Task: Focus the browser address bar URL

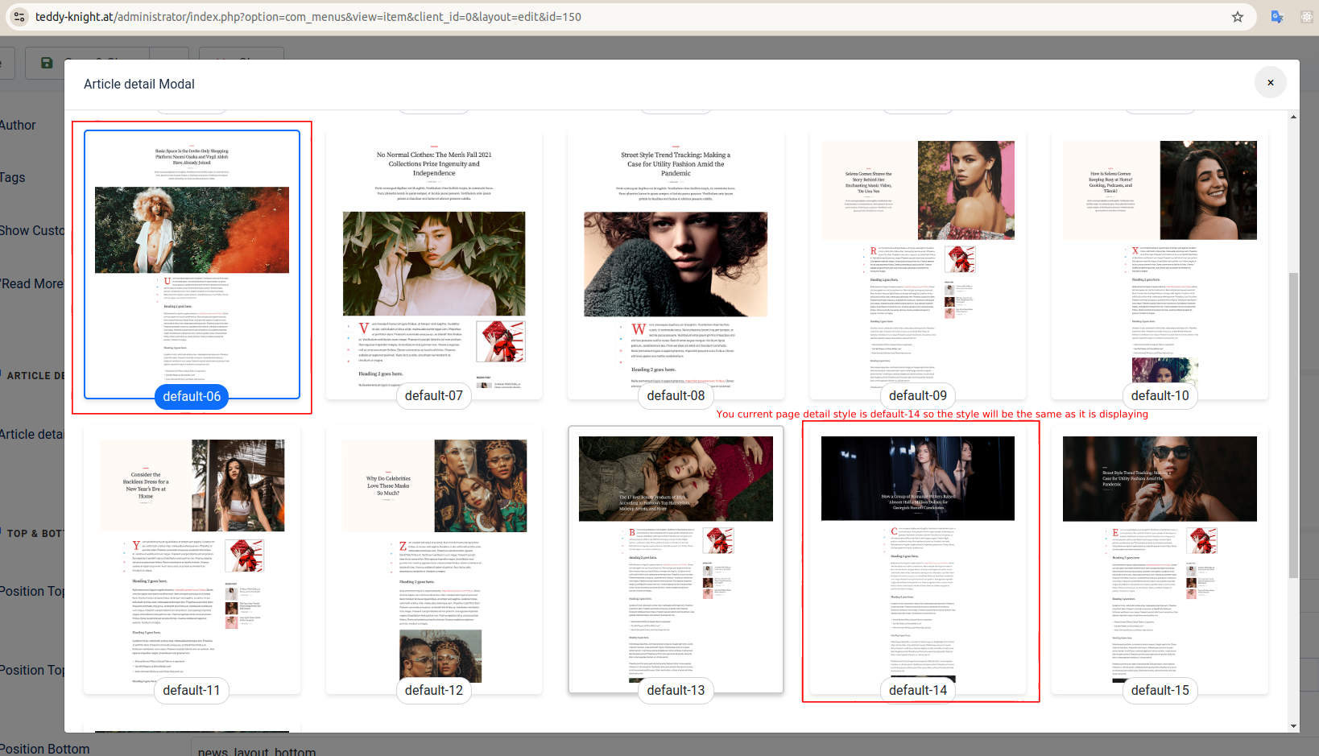Action: [x=308, y=17]
